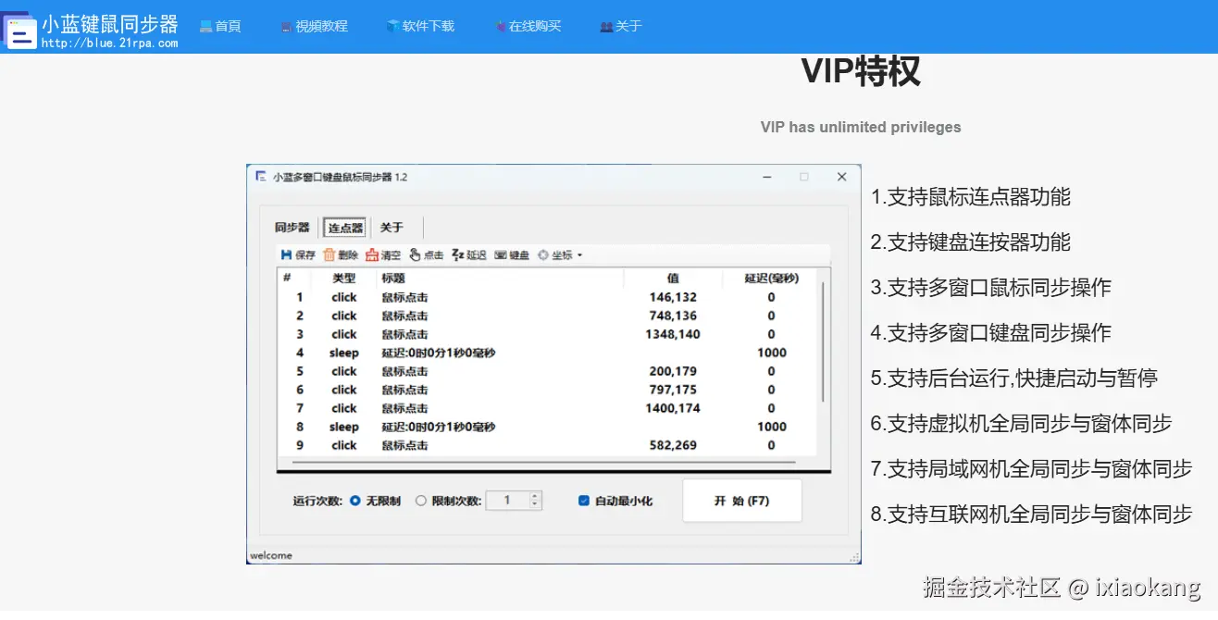Go to 首页 in the site navigation

pyautogui.click(x=220, y=26)
